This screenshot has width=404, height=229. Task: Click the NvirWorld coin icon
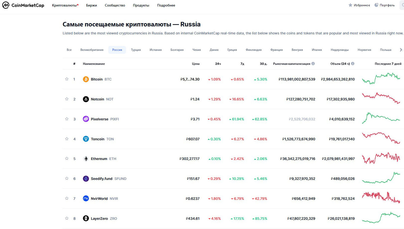(x=86, y=199)
